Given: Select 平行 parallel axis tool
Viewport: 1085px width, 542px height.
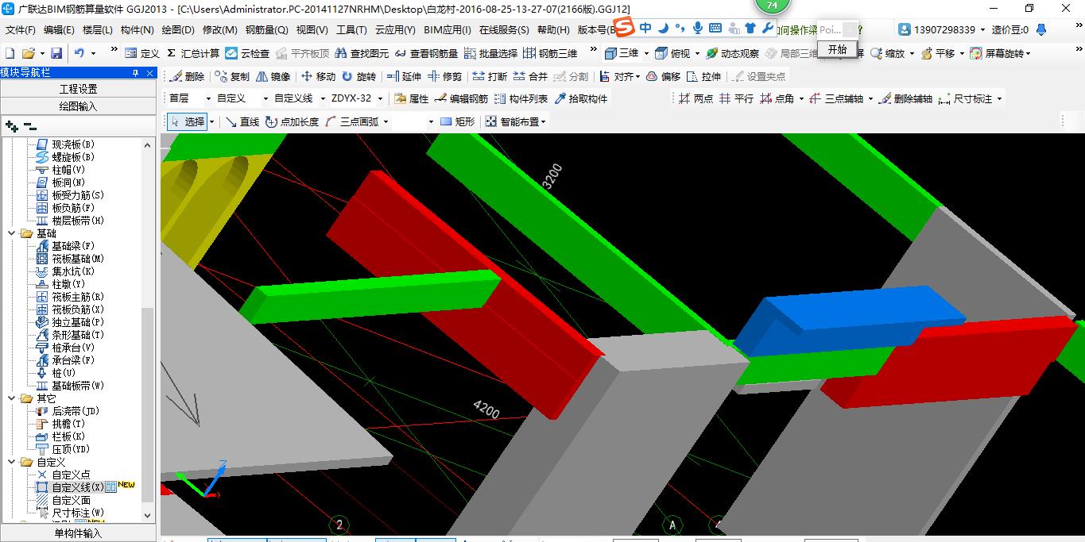Looking at the screenshot, I should (x=736, y=98).
